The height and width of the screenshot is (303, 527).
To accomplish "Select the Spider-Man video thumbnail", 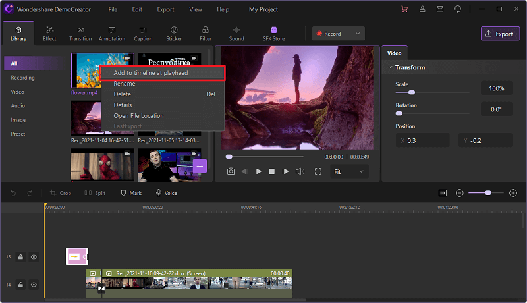I will pyautogui.click(x=103, y=165).
